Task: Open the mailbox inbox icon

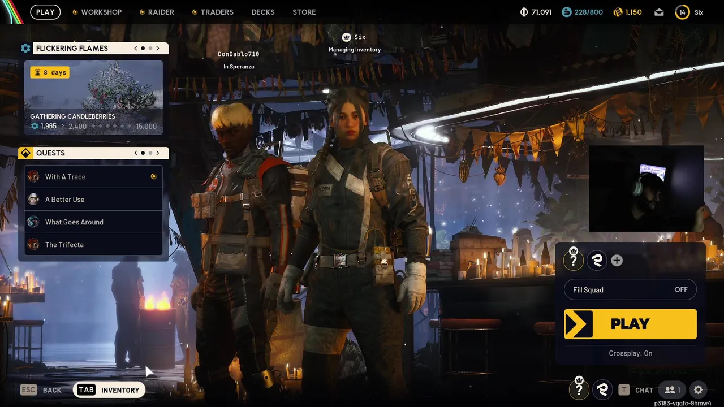Action: coord(660,12)
